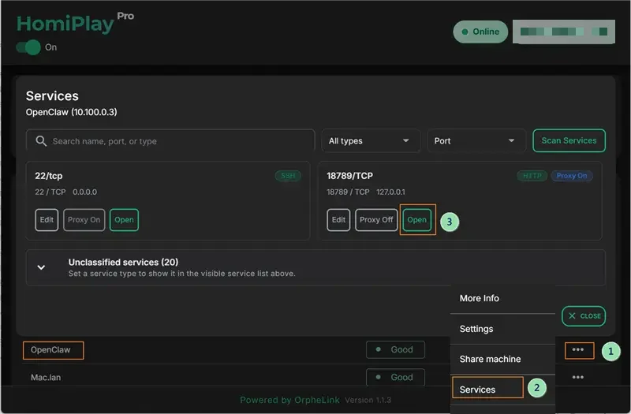Click the Powered by OrpheLink link
This screenshot has width=631, height=414.
click(x=289, y=400)
